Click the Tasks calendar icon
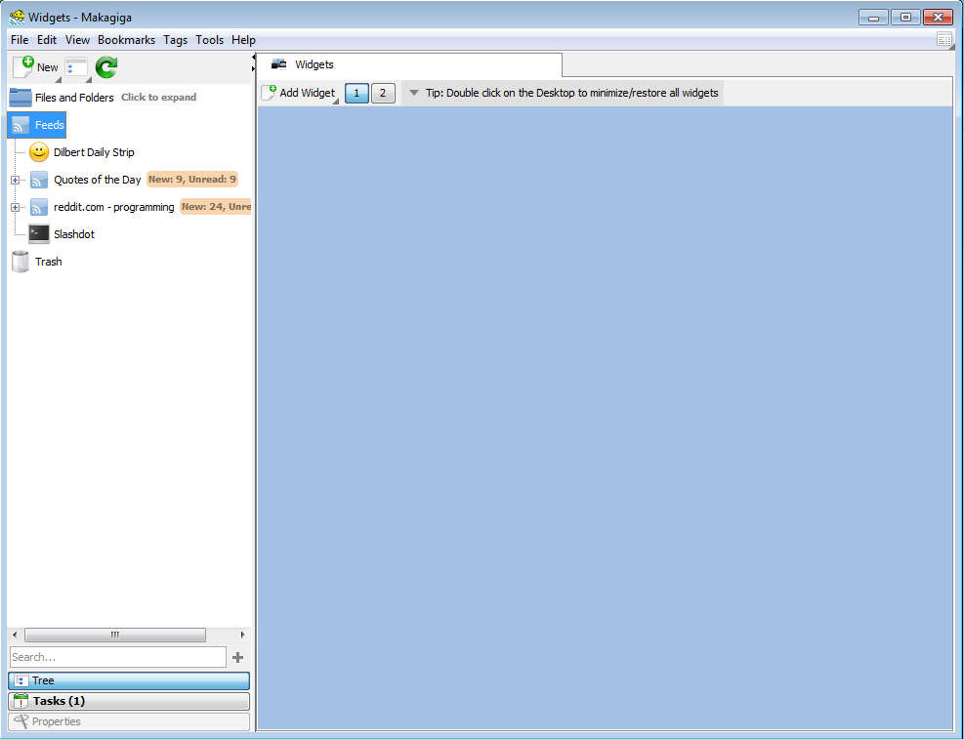 pos(21,701)
